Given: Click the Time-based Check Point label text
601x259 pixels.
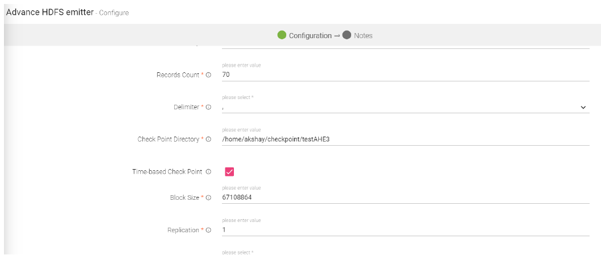Looking at the screenshot, I should 167,172.
